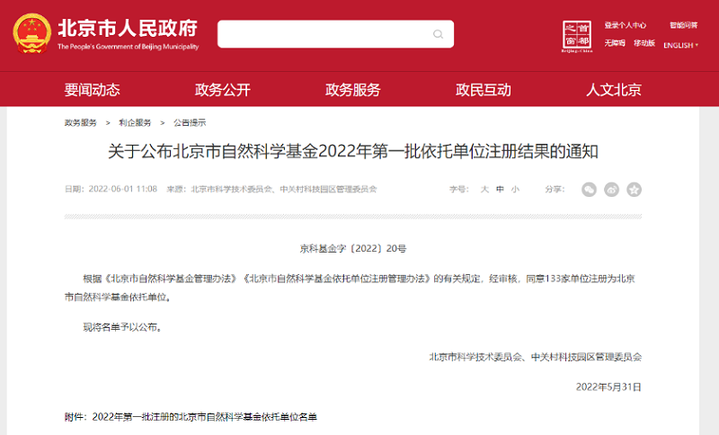Viewport: 719px width, 435px height.
Task: Open the 人文北京 navigation menu
Action: 614,90
